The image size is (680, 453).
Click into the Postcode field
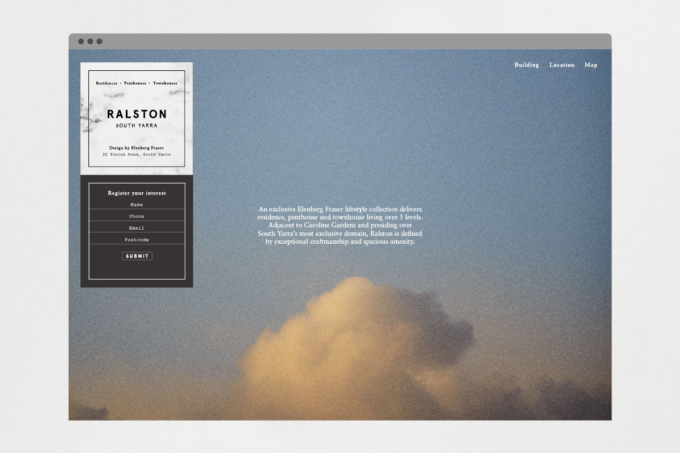point(137,240)
